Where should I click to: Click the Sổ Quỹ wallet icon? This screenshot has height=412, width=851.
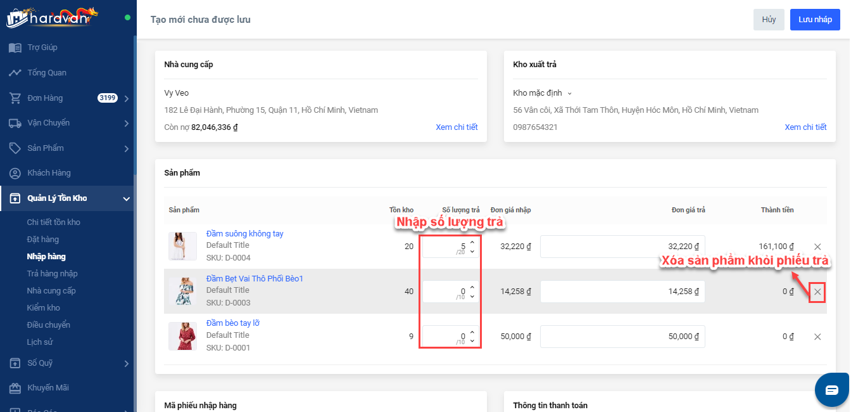pos(15,363)
